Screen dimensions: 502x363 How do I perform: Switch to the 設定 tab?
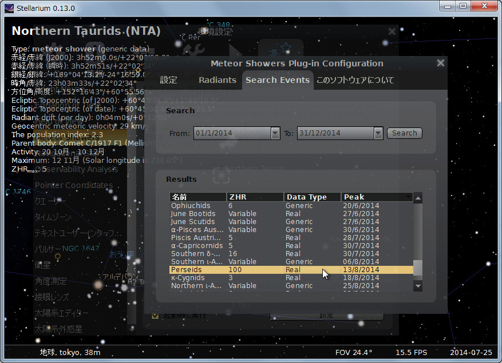[168, 80]
